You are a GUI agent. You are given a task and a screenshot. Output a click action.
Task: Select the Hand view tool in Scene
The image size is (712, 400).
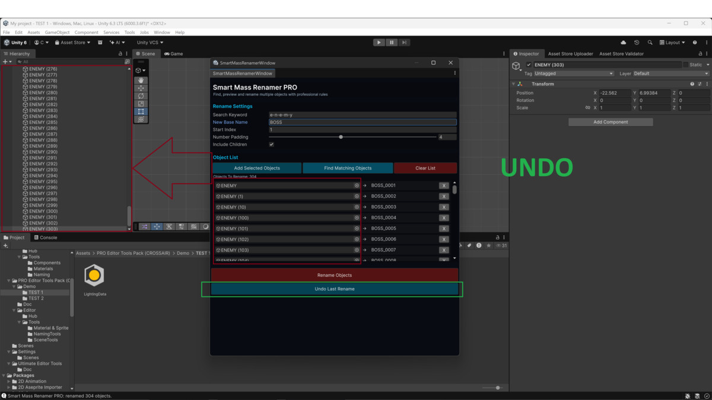[141, 80]
